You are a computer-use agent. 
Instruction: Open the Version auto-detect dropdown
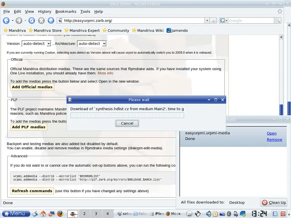click(x=36, y=44)
